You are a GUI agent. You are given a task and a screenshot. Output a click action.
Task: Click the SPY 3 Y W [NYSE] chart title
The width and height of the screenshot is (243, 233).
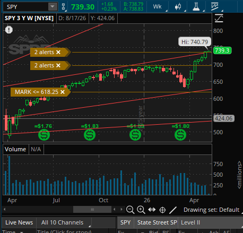(x=29, y=18)
